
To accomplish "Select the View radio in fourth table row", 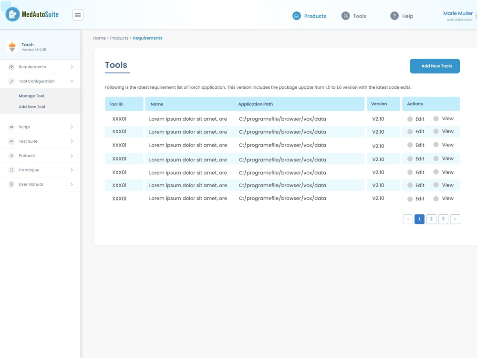I will pyautogui.click(x=436, y=158).
